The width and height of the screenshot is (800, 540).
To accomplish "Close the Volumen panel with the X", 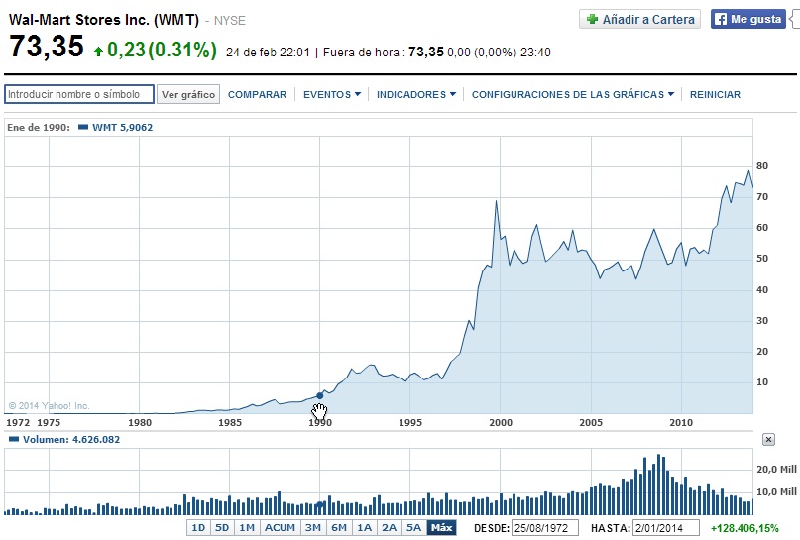I will coord(769,440).
